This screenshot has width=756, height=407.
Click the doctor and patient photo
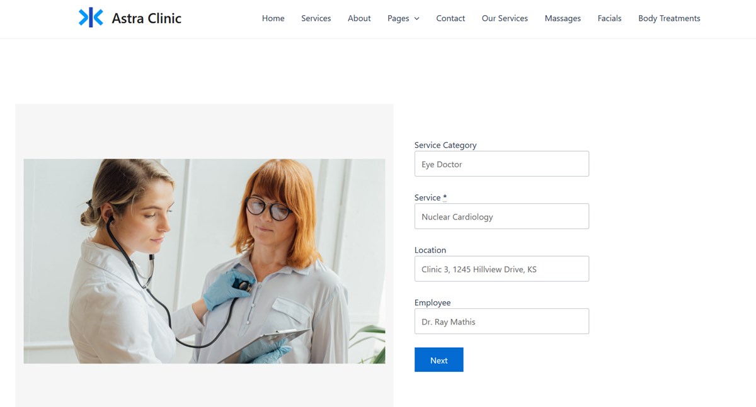pos(204,261)
